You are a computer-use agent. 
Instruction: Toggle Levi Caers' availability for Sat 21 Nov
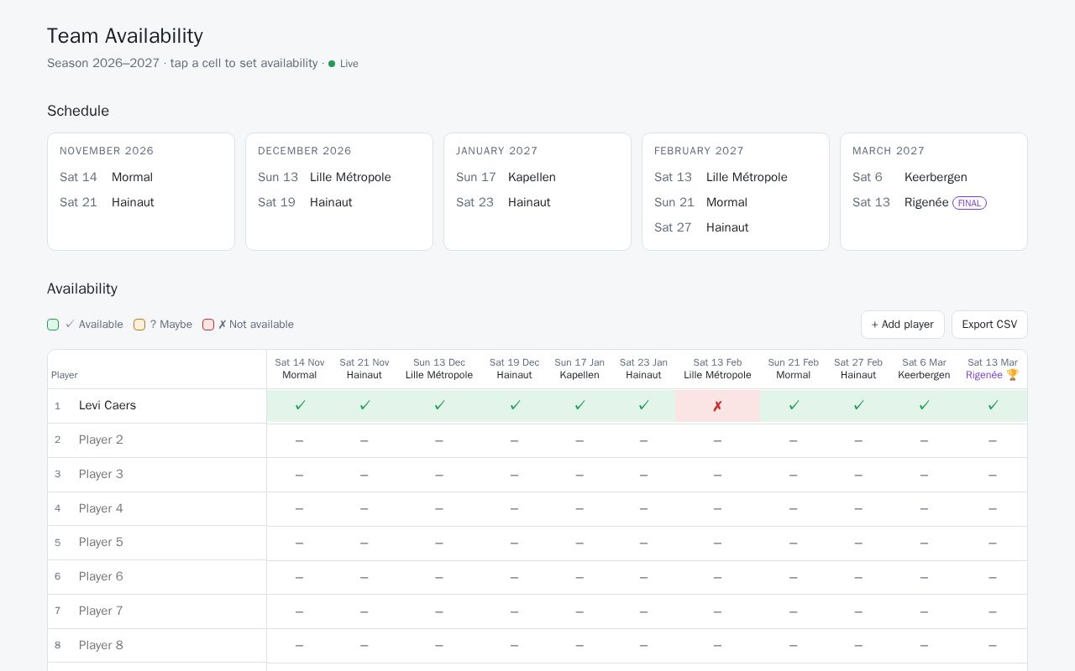(x=364, y=406)
